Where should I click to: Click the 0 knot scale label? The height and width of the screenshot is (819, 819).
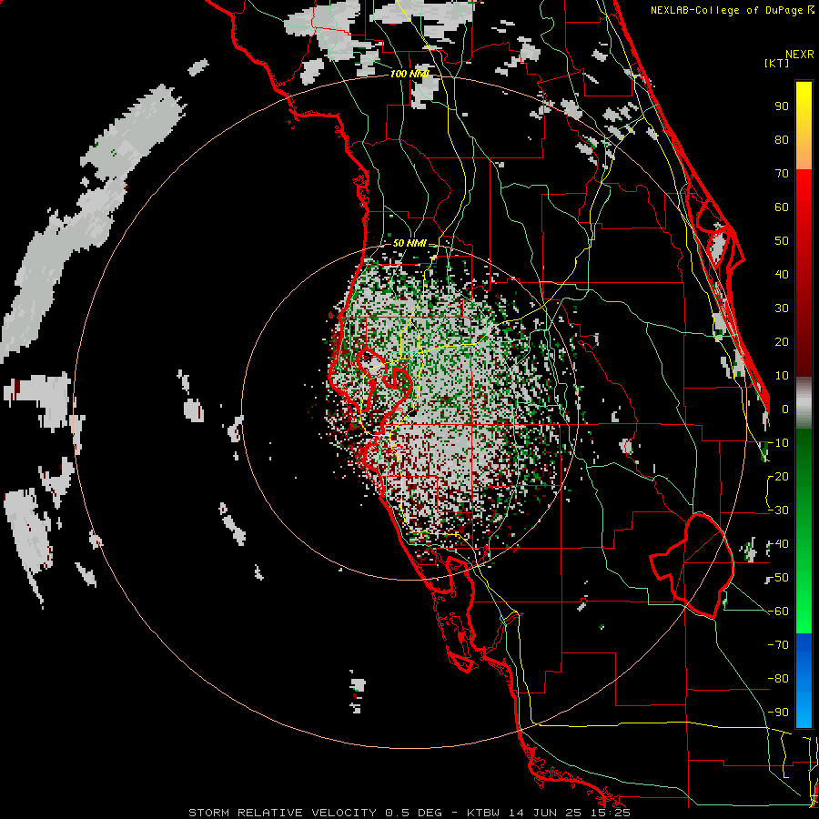tap(785, 409)
